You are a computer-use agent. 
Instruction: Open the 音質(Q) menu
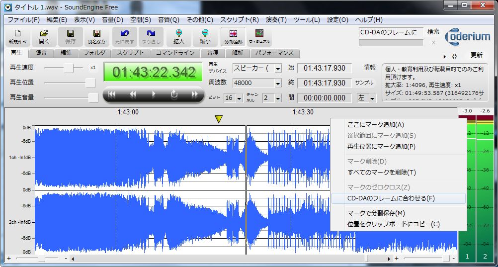tap(168, 20)
